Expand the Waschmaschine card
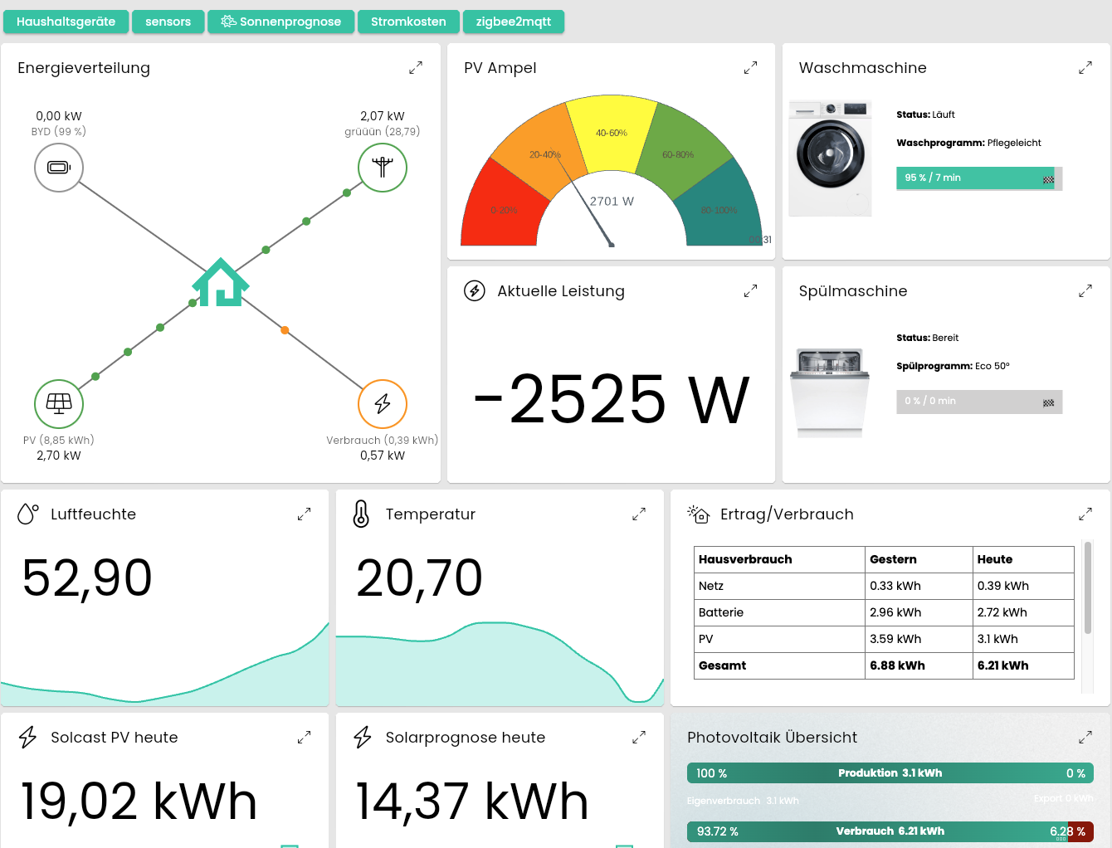The width and height of the screenshot is (1112, 848). (x=1085, y=68)
